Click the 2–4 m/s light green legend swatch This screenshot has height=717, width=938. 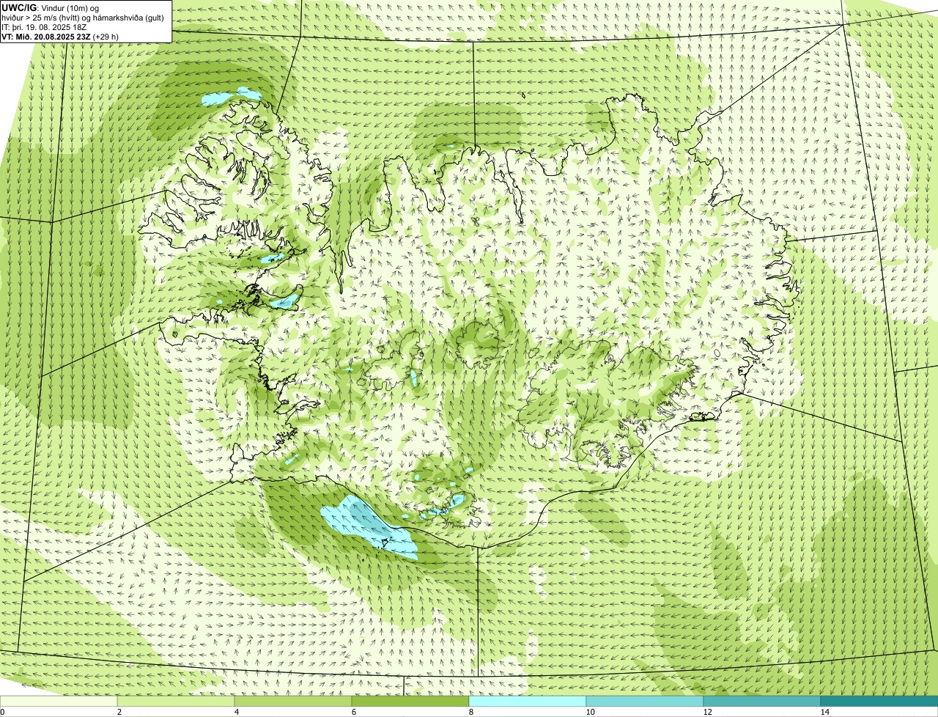[176, 701]
